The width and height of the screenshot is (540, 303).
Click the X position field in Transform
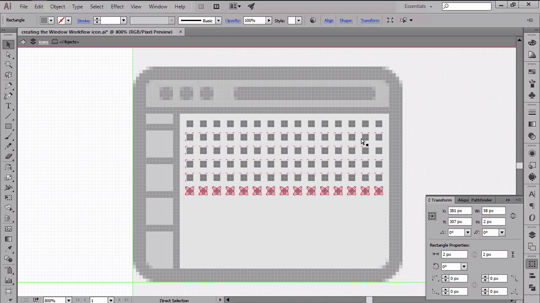click(459, 211)
